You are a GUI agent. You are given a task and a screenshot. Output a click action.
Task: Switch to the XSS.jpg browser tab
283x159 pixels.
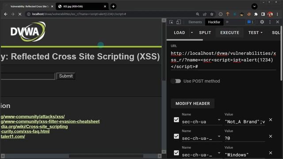(x=82, y=7)
